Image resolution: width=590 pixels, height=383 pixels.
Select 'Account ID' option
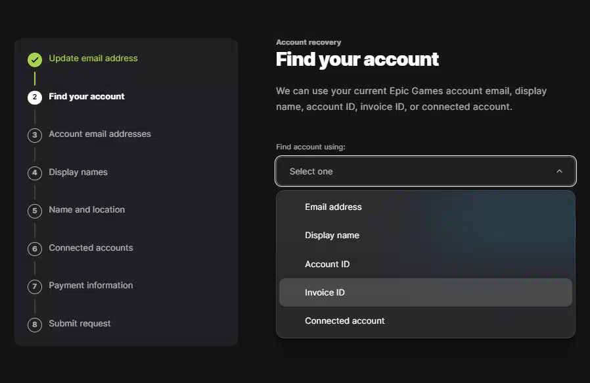point(426,265)
